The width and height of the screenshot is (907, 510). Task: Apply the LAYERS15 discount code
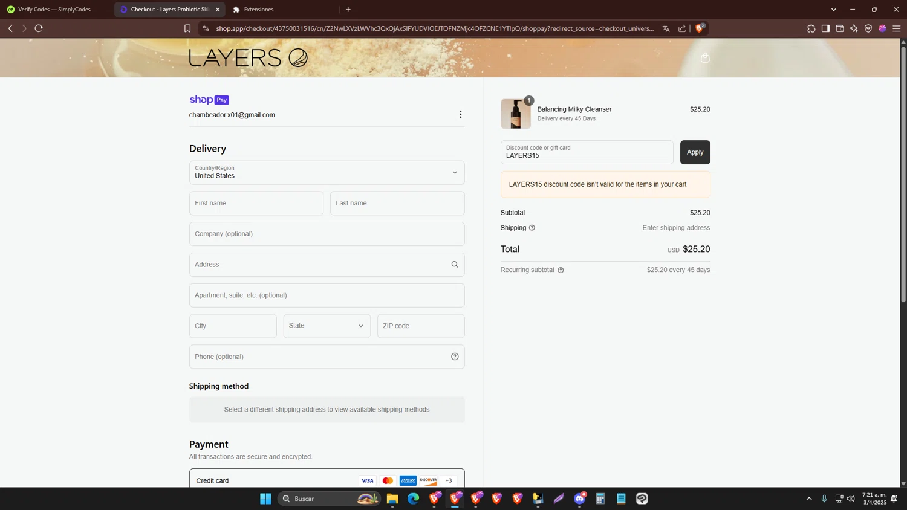[695, 152]
